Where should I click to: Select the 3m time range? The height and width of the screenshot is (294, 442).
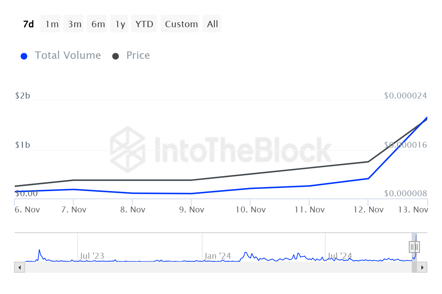73,24
